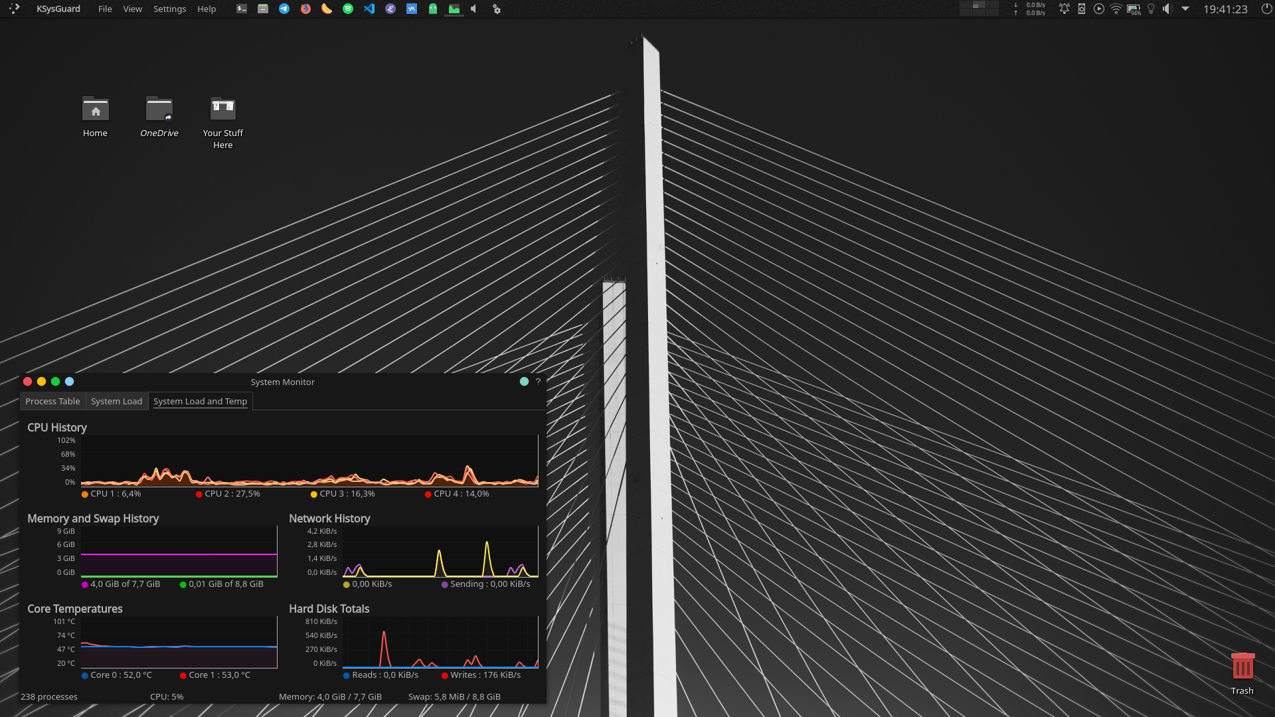The width and height of the screenshot is (1275, 717).
Task: Click the blue round titlebar button in System Monitor
Action: click(69, 381)
